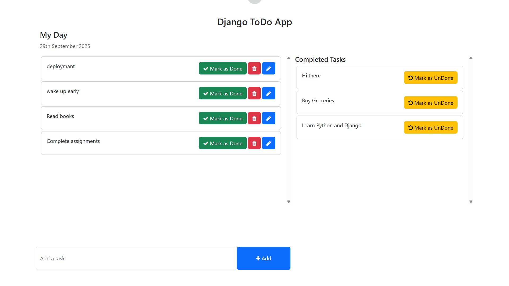Delete the 'deploymant' task via trash icon
The image size is (509, 286).
254,68
